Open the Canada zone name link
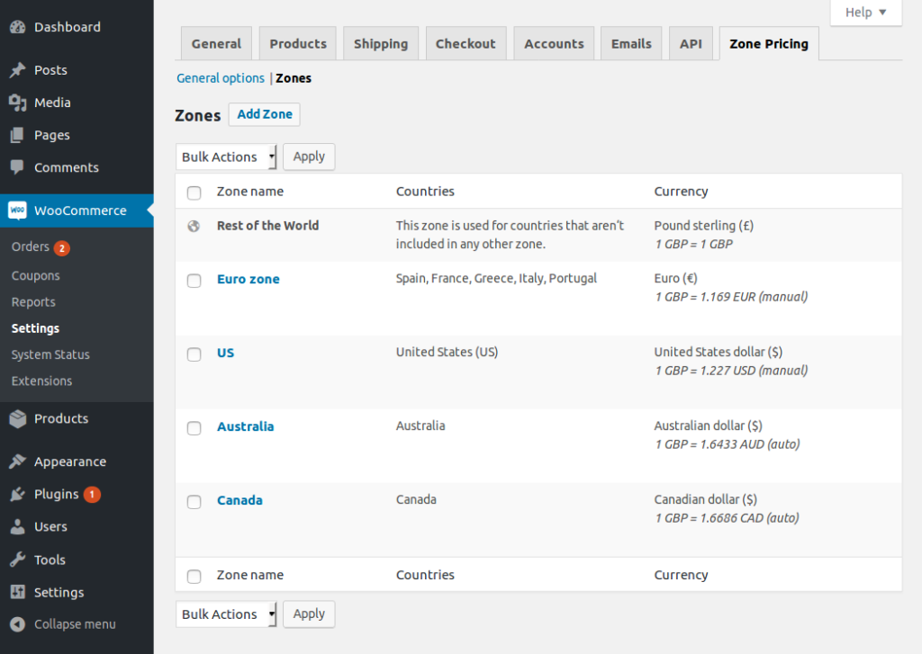This screenshot has width=922, height=654. 240,500
